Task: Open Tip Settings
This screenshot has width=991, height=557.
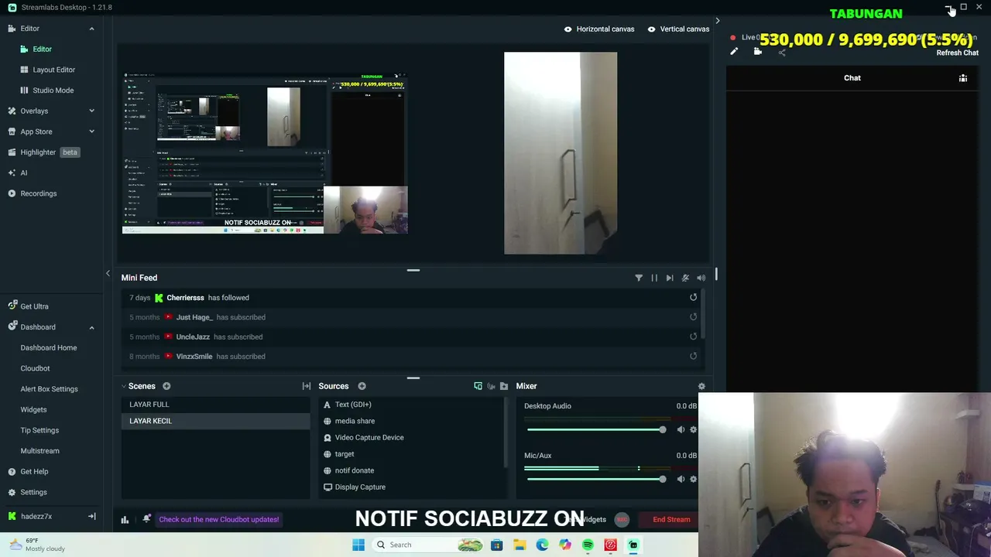Action: [39, 430]
